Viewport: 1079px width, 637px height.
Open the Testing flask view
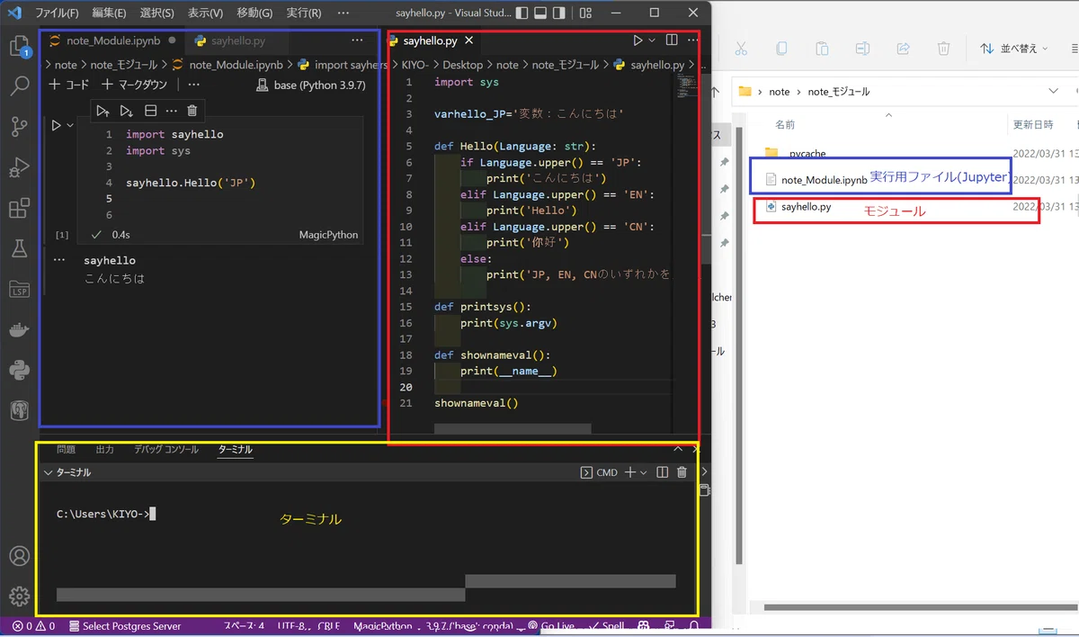[x=19, y=249]
